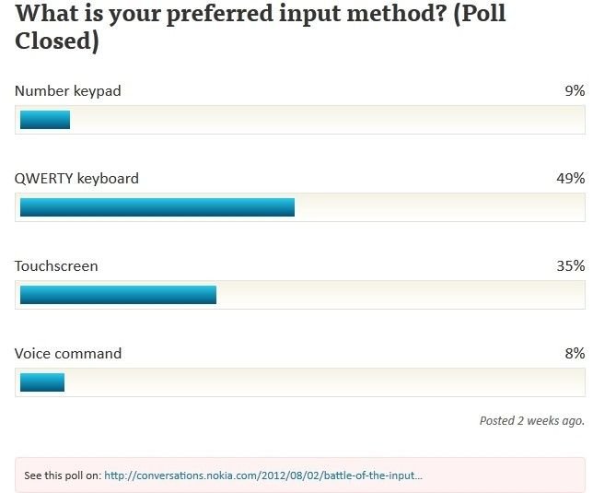Click empty area of Touchscreen bar track
This screenshot has width=593, height=493.
point(401,295)
